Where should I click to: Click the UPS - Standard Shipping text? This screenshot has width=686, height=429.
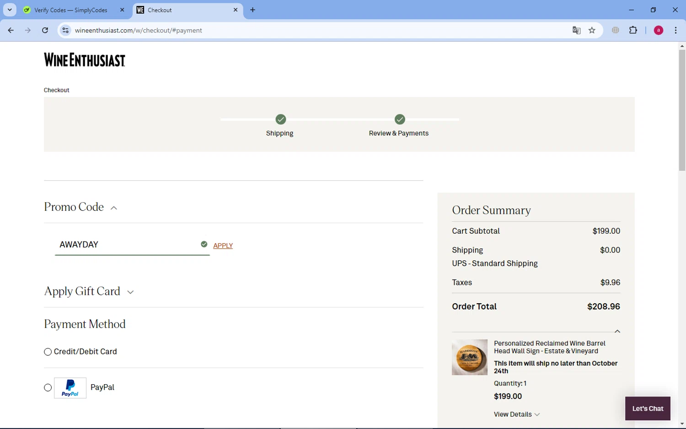coord(495,263)
